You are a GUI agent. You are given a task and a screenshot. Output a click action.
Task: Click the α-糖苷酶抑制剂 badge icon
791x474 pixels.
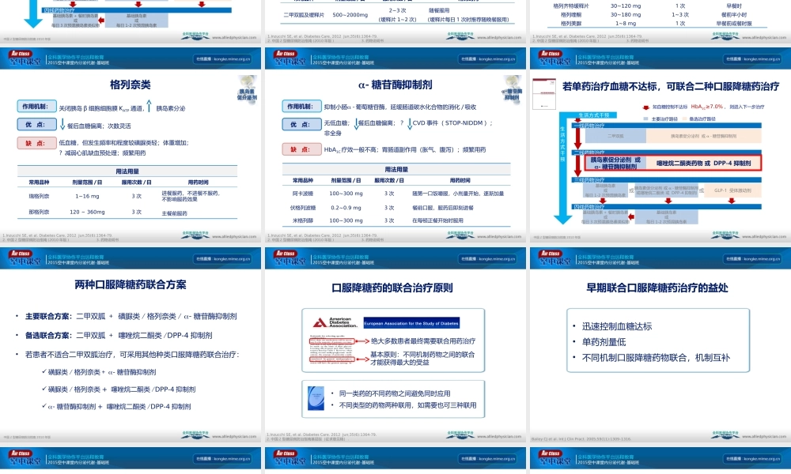point(513,87)
